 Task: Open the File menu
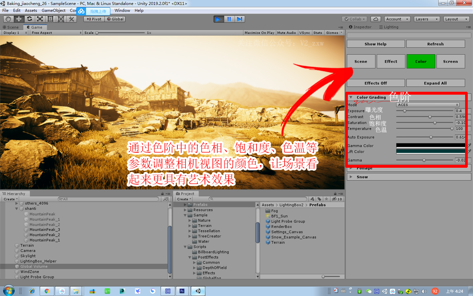pos(6,11)
